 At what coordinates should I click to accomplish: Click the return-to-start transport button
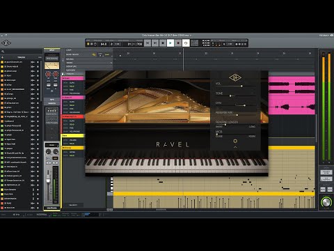pos(148,43)
